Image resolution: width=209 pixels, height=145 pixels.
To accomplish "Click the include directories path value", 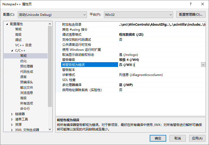I will 162,25.
